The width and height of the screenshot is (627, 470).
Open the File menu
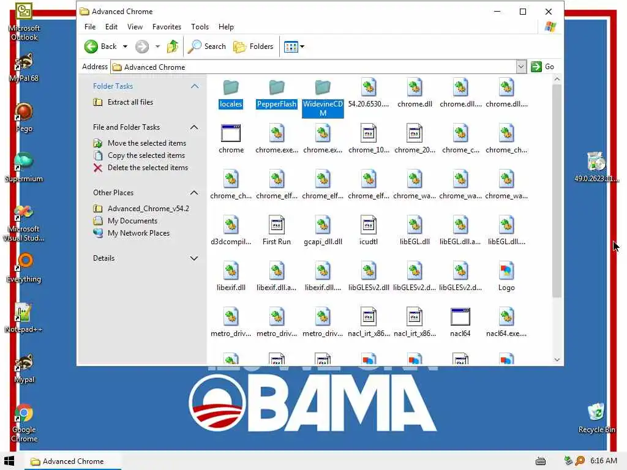pos(90,27)
